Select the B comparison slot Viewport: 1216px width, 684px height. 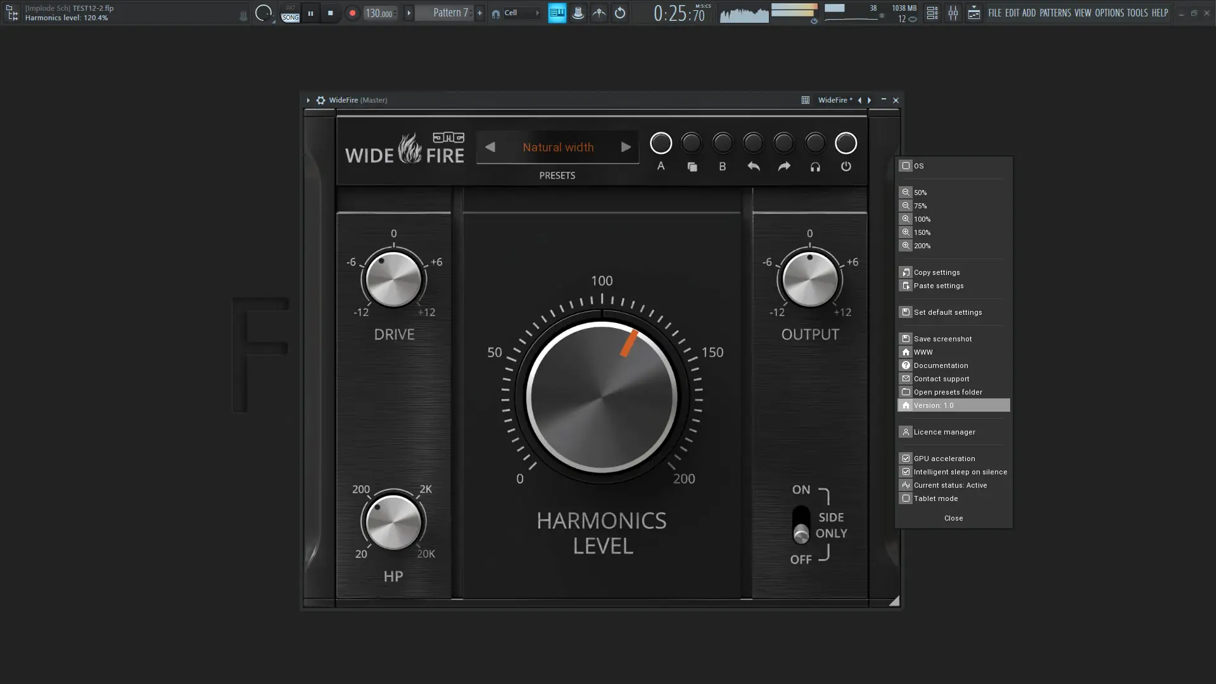click(x=722, y=167)
